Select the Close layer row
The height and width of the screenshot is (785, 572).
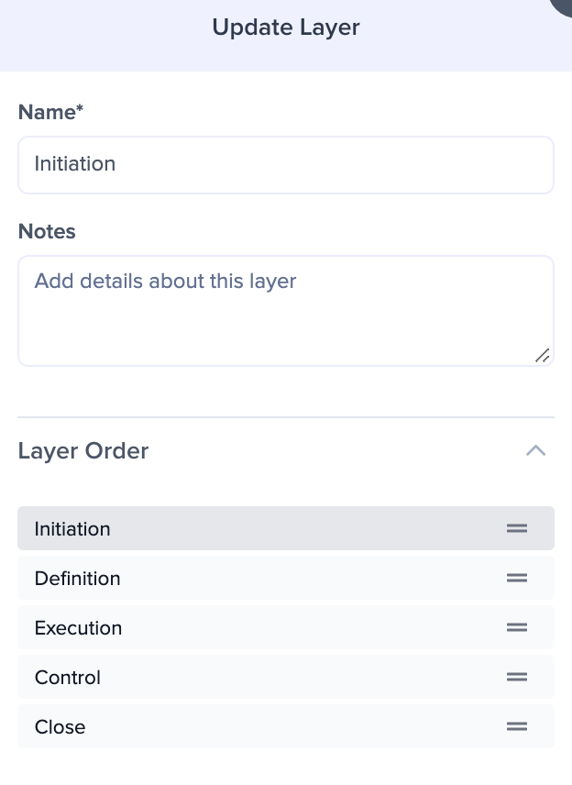[286, 726]
